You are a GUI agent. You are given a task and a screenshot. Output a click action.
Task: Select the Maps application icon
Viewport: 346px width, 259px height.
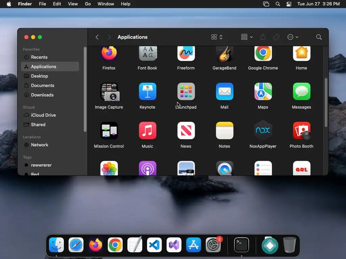pyautogui.click(x=263, y=91)
